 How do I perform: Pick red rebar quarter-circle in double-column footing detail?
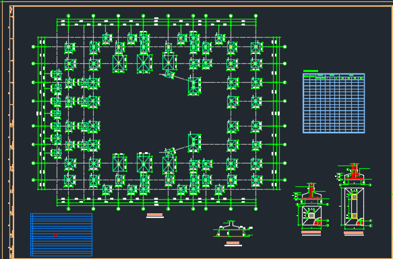point(360,222)
